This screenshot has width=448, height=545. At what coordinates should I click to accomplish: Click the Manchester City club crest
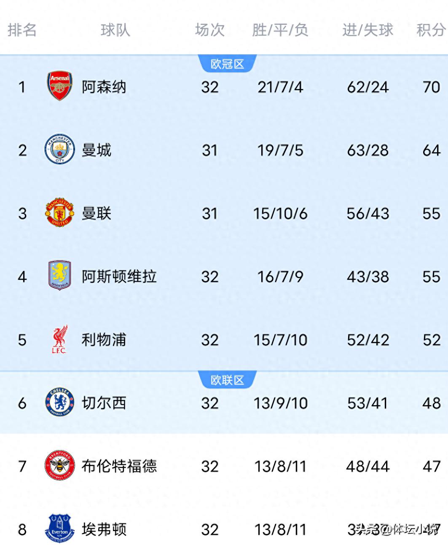pos(59,149)
